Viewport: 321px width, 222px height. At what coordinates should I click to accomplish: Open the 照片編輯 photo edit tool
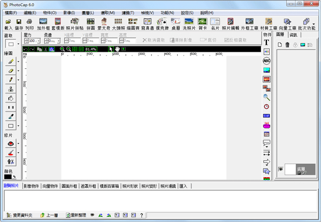(231, 24)
